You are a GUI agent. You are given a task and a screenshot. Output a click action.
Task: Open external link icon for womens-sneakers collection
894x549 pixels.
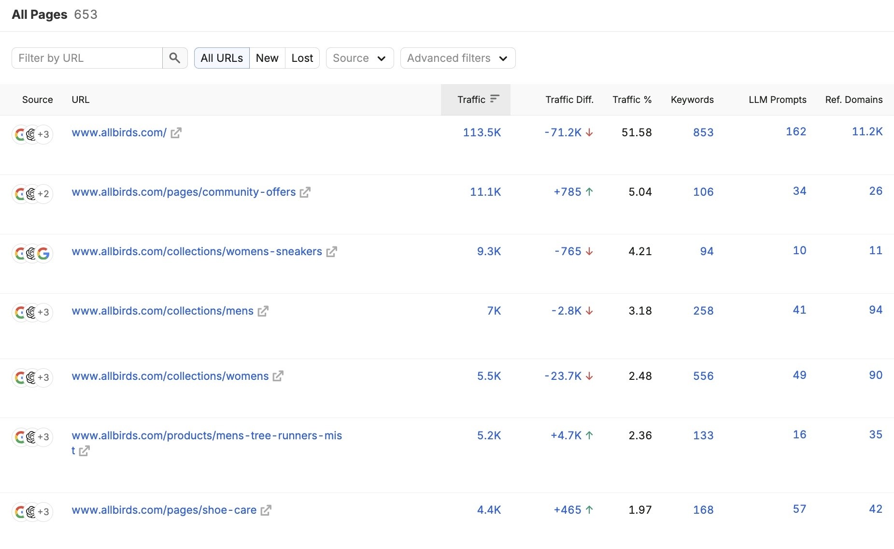click(332, 252)
